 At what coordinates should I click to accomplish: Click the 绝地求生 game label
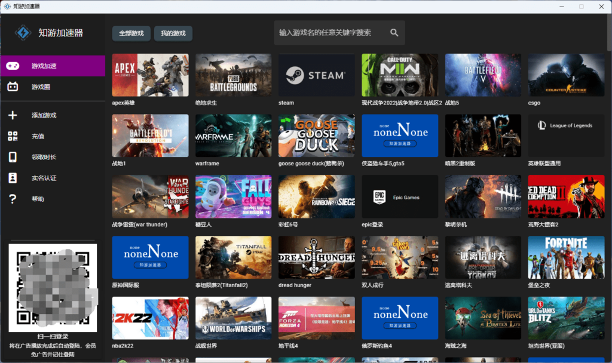206,103
